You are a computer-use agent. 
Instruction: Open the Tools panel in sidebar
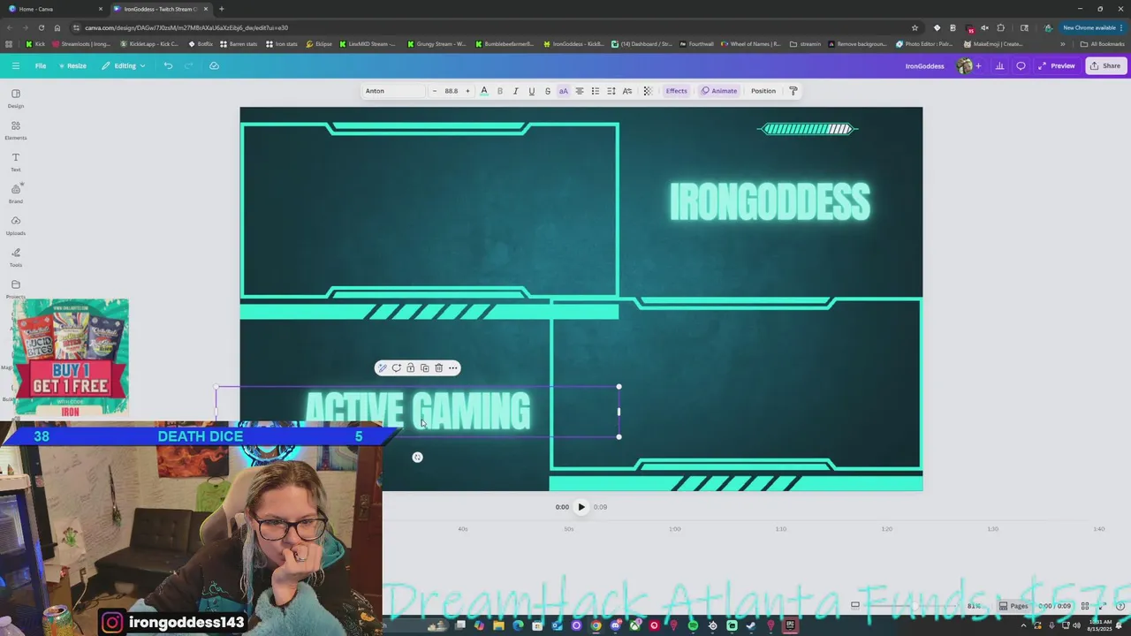16,257
